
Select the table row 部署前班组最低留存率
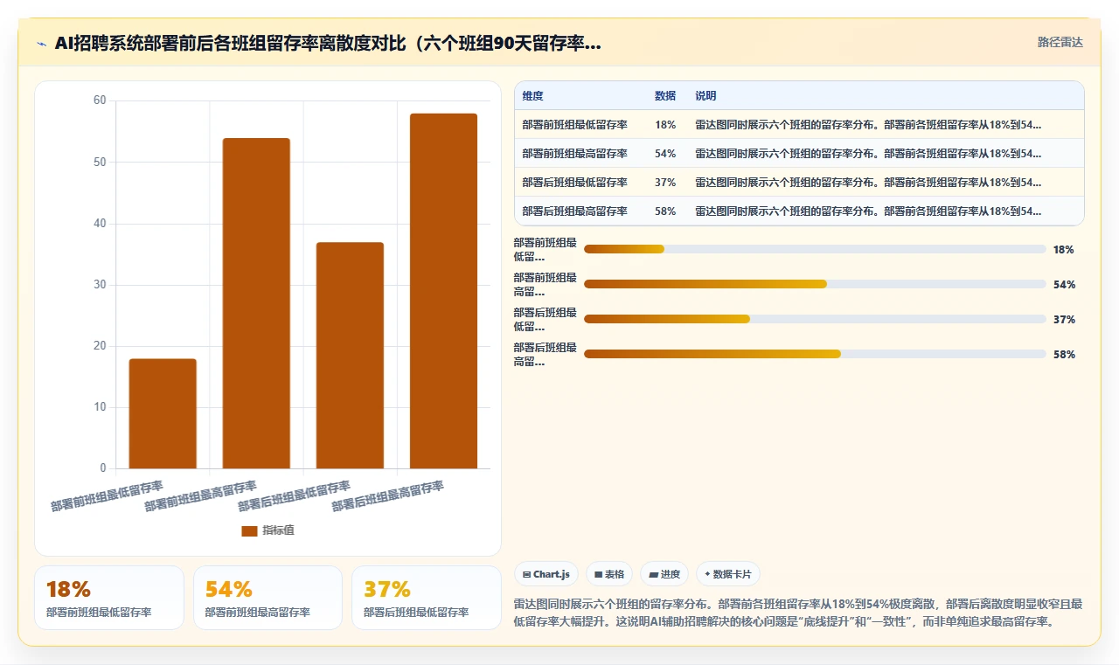(799, 125)
